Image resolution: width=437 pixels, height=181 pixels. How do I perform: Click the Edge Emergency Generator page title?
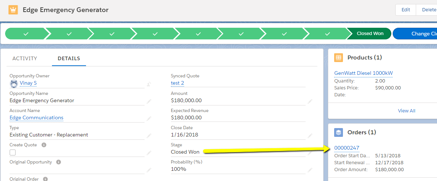tap(66, 10)
